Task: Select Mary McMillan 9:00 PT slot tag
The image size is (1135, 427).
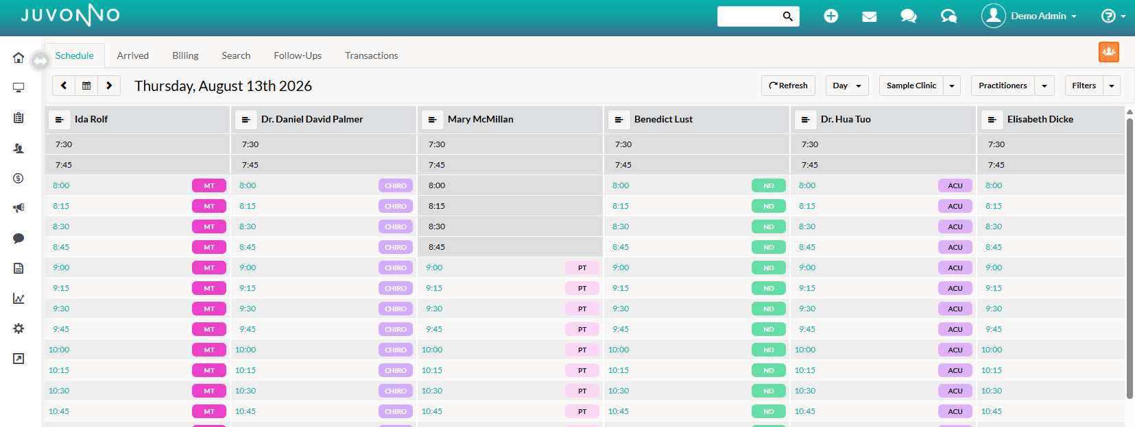Action: click(x=582, y=268)
